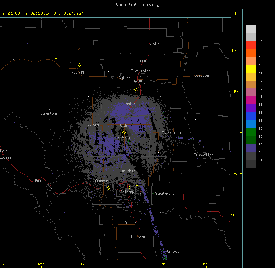
Task: Select the Vulcan label
Action: (x=173, y=252)
